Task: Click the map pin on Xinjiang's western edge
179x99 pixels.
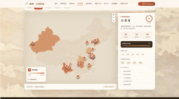Action: click(33, 43)
